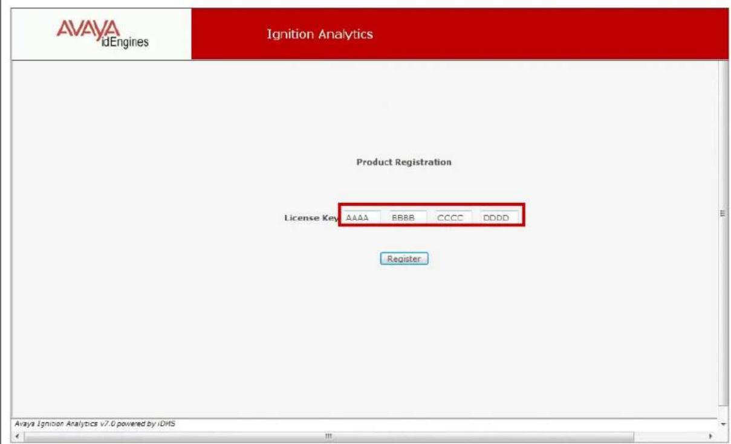Activate the license key field containing DDDD
731x444 pixels.
[499, 216]
